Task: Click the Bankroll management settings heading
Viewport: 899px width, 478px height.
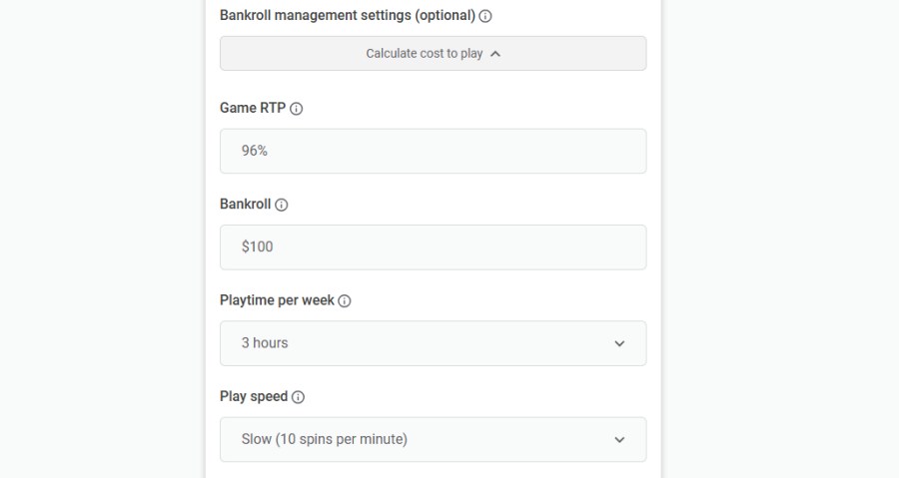Action: point(347,16)
